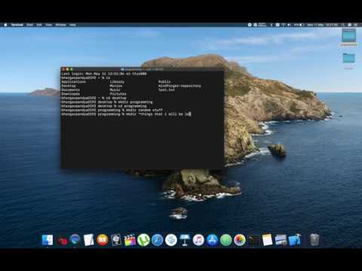Click the 'Last login' line in Terminal

104,74
